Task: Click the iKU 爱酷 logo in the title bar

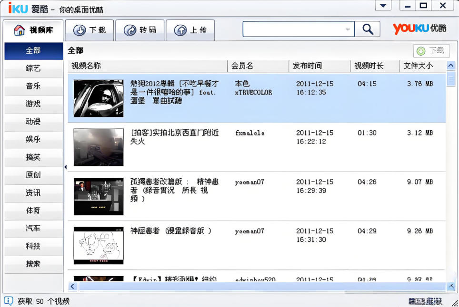Action: [28, 8]
